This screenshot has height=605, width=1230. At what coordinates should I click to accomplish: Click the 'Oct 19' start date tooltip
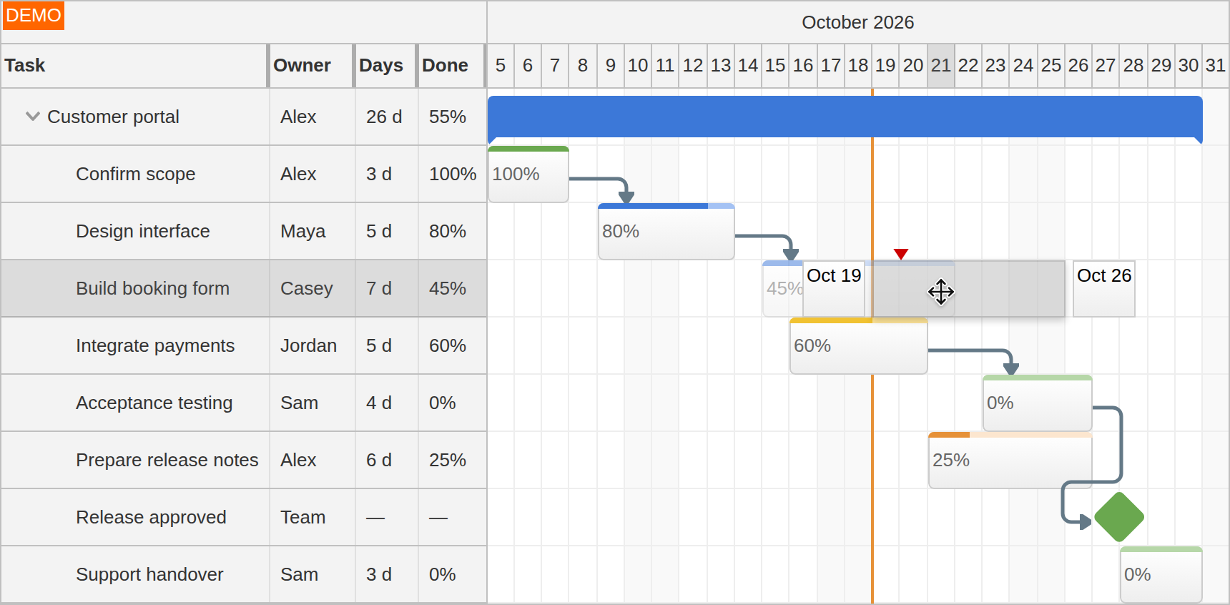tap(834, 288)
